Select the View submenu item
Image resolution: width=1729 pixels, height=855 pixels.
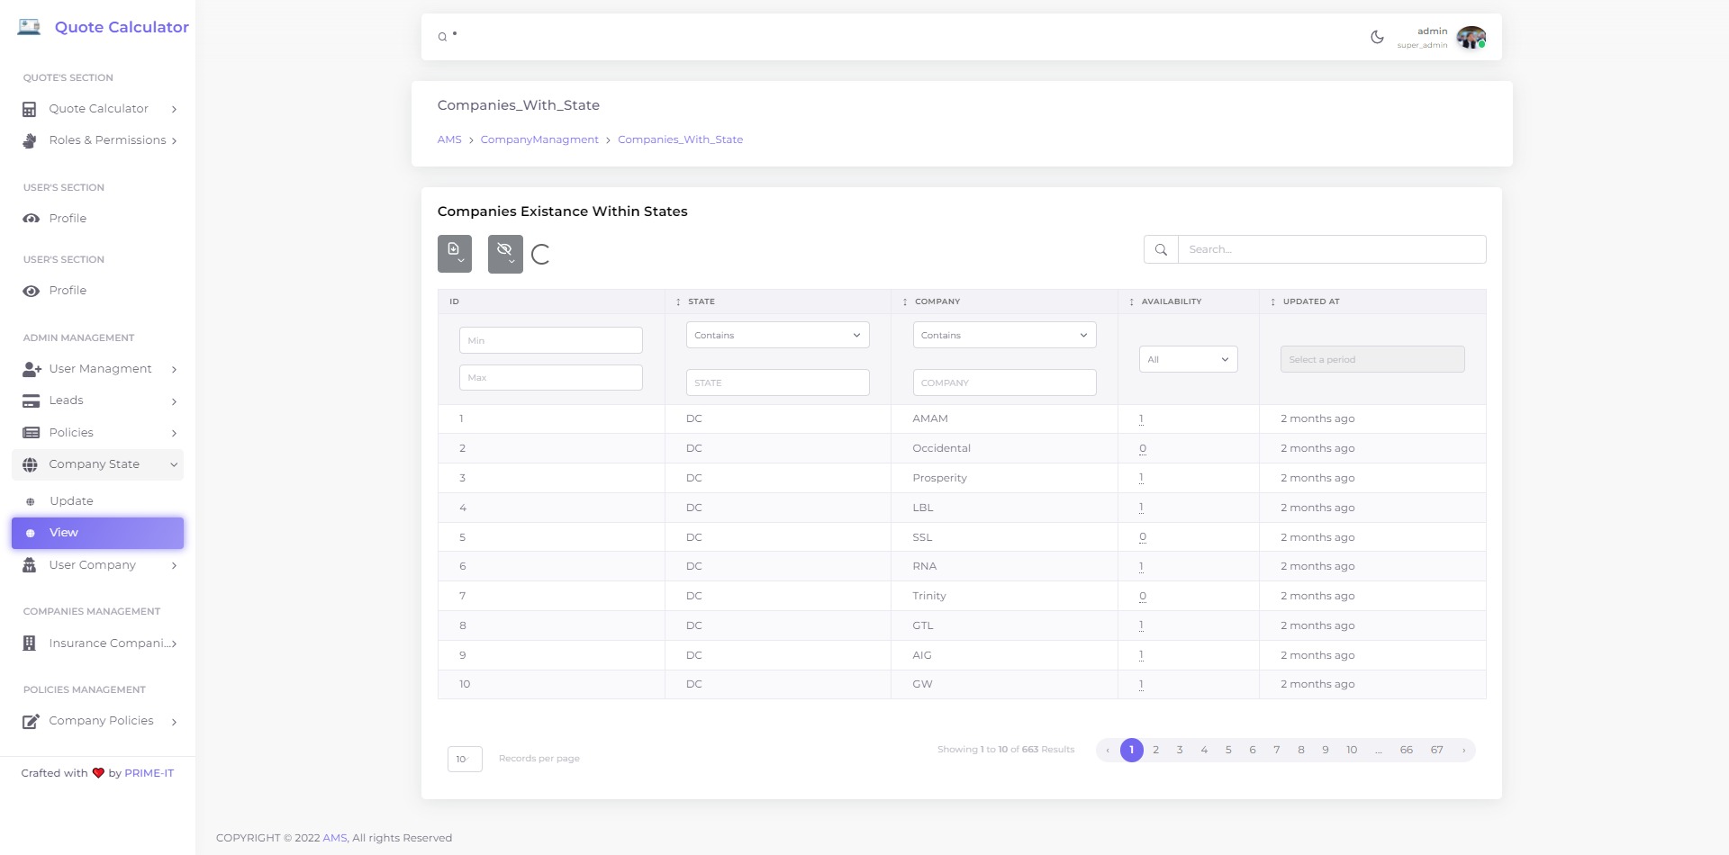(97, 533)
